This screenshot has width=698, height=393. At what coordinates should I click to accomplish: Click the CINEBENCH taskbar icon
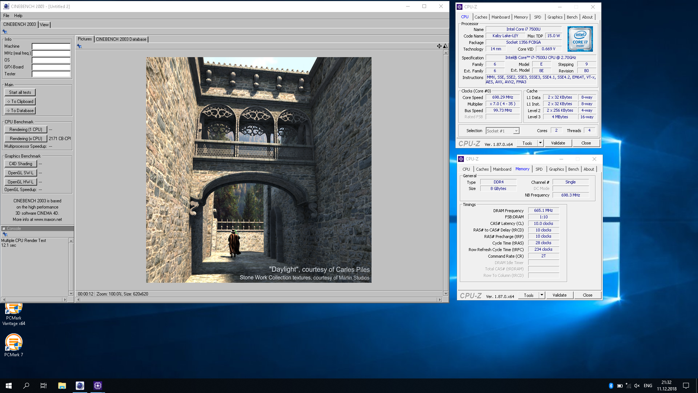point(80,386)
